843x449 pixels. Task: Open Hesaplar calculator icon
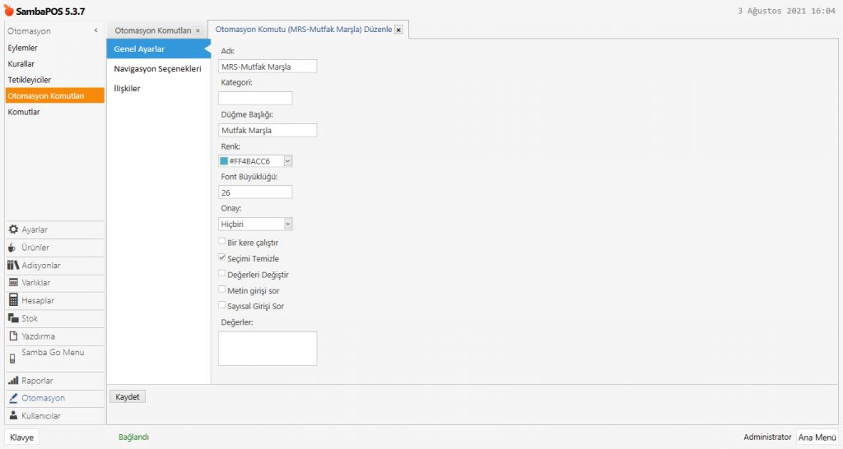[x=13, y=301]
